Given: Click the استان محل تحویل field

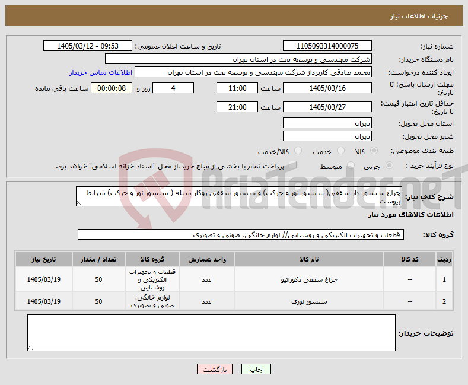Looking at the screenshot, I should click(x=327, y=123).
